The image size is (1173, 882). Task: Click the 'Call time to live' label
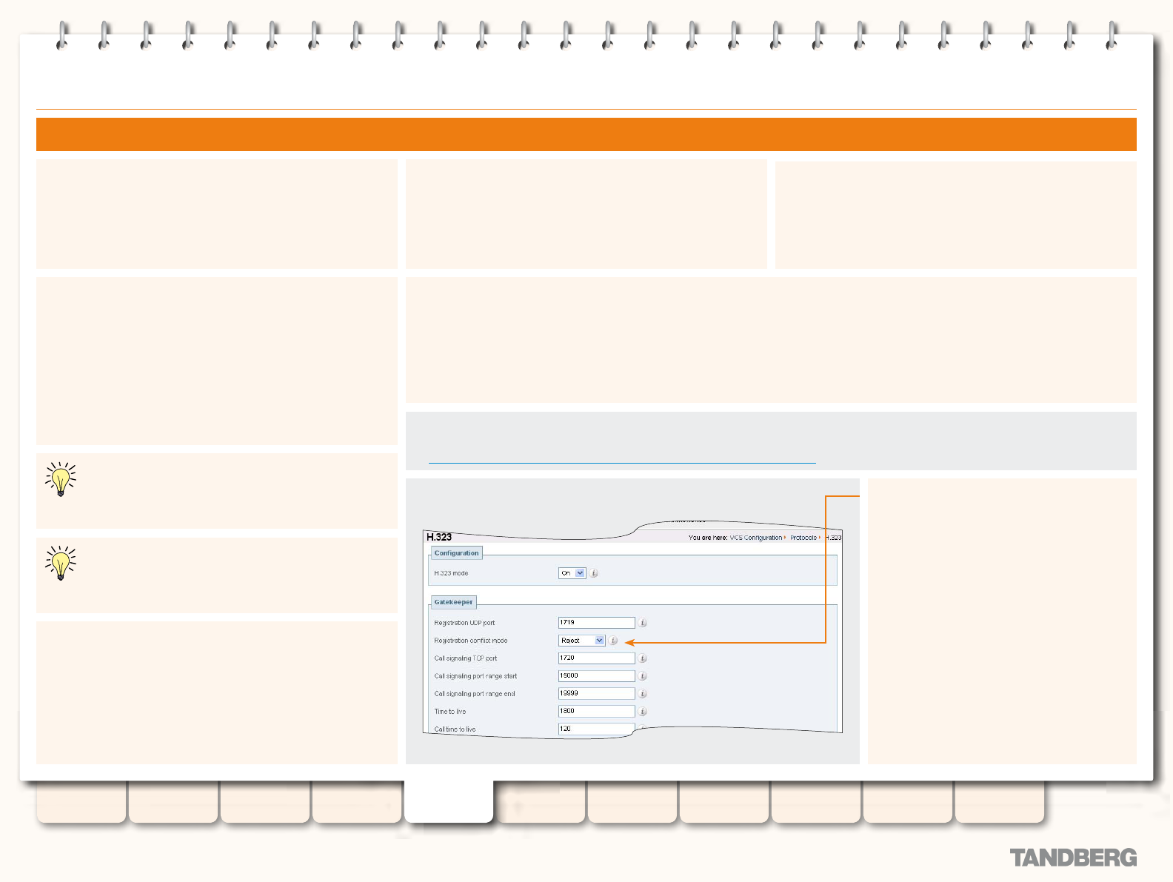click(x=455, y=729)
